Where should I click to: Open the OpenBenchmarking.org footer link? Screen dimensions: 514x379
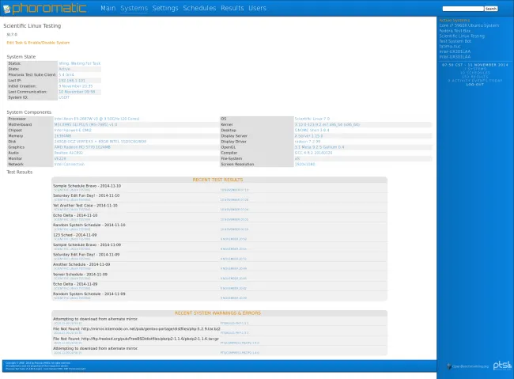click(468, 366)
